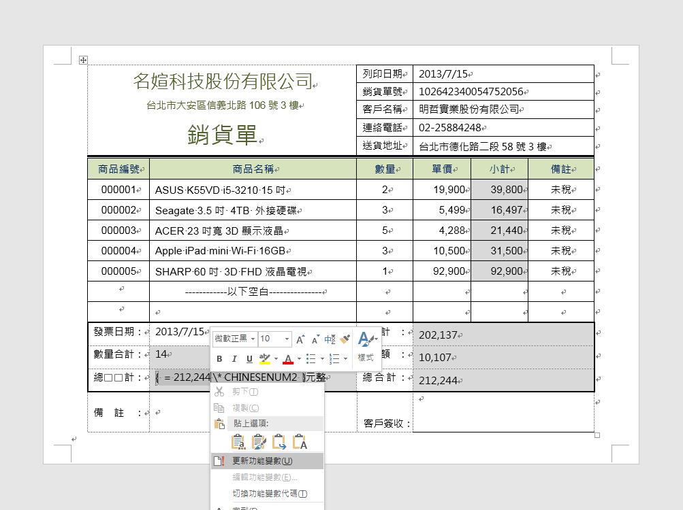This screenshot has width=683, height=510.
Task: Click the order number 102642340054752056
Action: click(x=471, y=91)
